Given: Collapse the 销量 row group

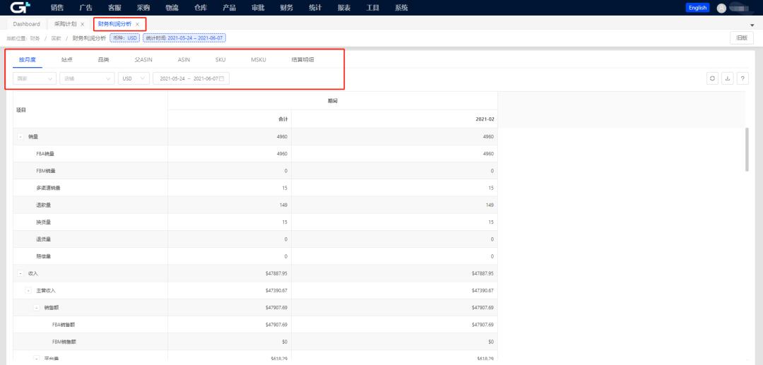Looking at the screenshot, I should (21, 136).
